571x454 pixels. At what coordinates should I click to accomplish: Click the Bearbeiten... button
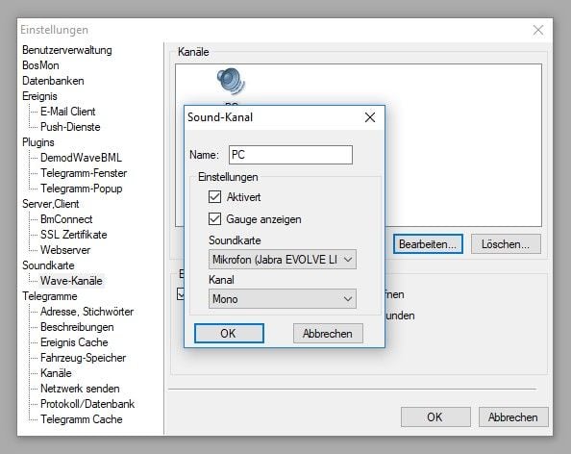tap(428, 244)
